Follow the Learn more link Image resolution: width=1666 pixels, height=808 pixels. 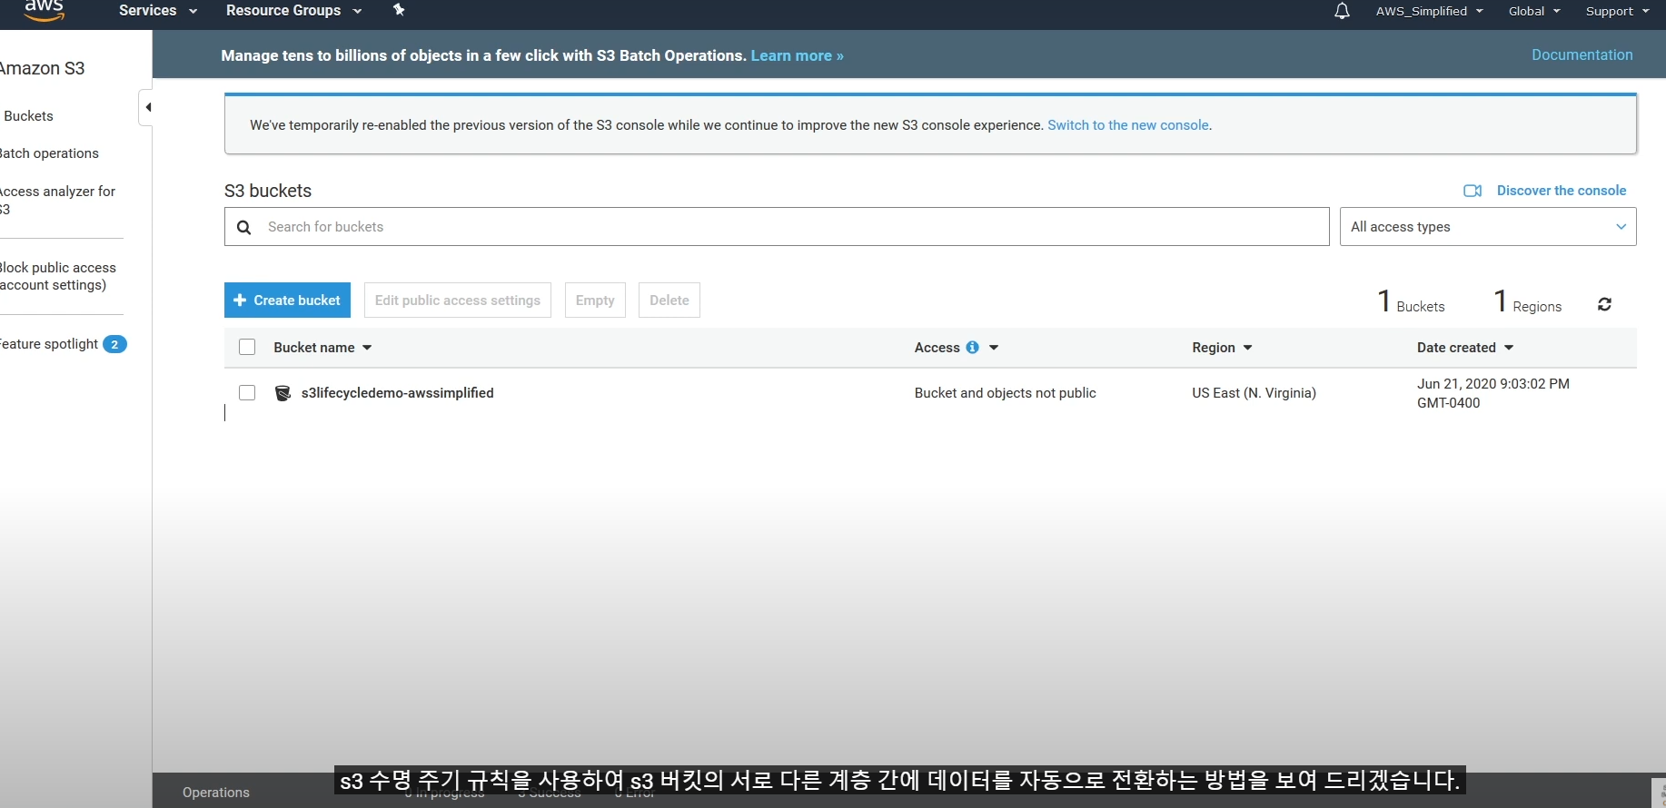click(x=798, y=55)
